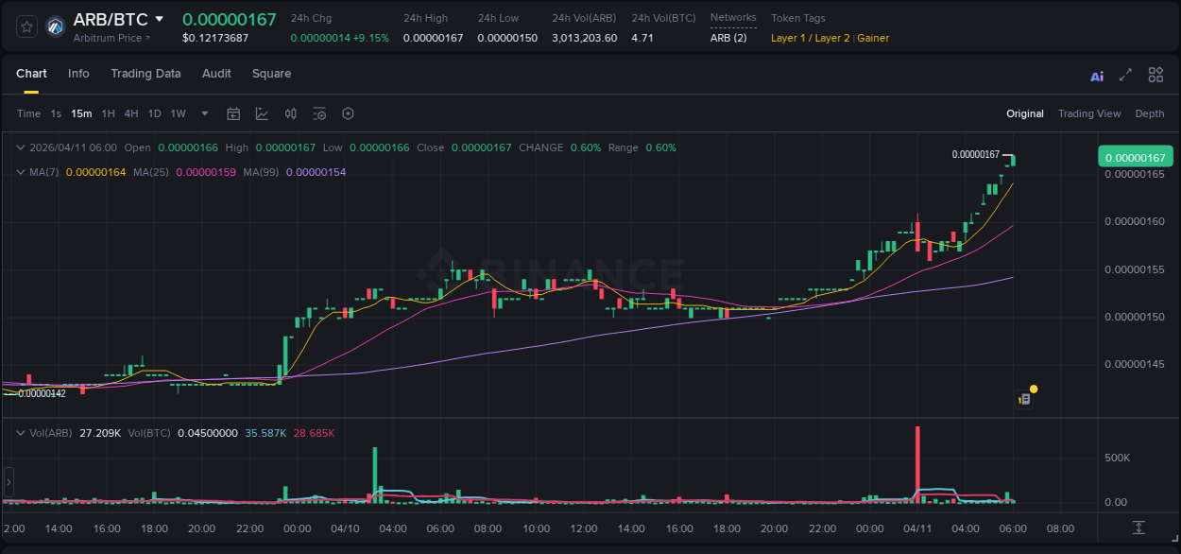Select the candlestick comparison icon
Viewport: 1181px width, 554px height.
coord(290,113)
